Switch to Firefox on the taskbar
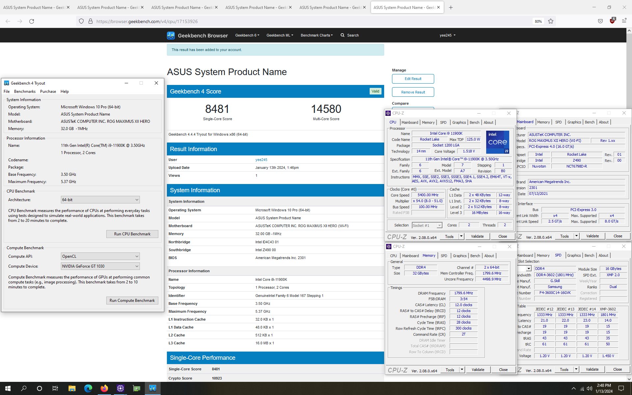 point(104,388)
